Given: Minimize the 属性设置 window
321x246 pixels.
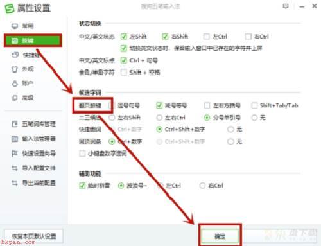Looking at the screenshot, I should point(302,6).
